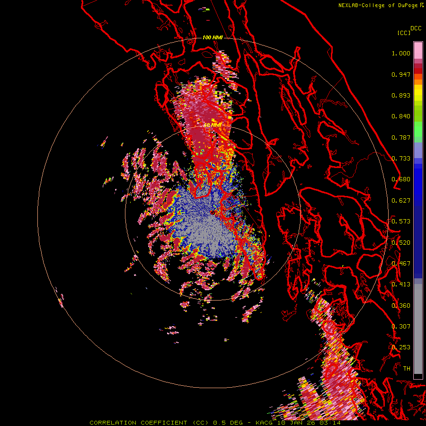This screenshot has width=426, height=426.
Task: Select the 0.307 scale value
Action: point(401,327)
